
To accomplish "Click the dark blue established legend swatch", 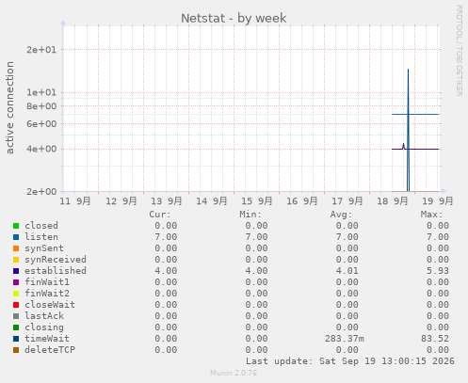I will point(16,271).
